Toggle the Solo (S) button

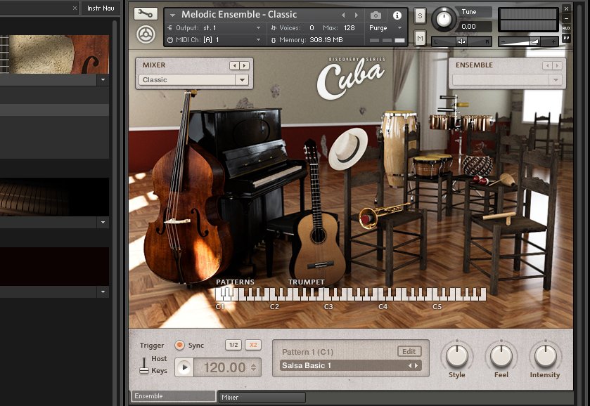[x=420, y=15]
